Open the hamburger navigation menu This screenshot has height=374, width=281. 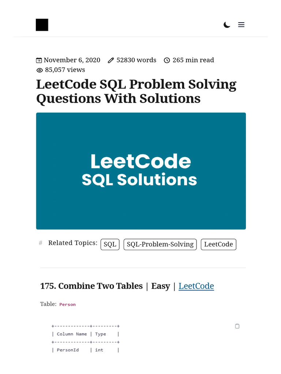(x=241, y=25)
